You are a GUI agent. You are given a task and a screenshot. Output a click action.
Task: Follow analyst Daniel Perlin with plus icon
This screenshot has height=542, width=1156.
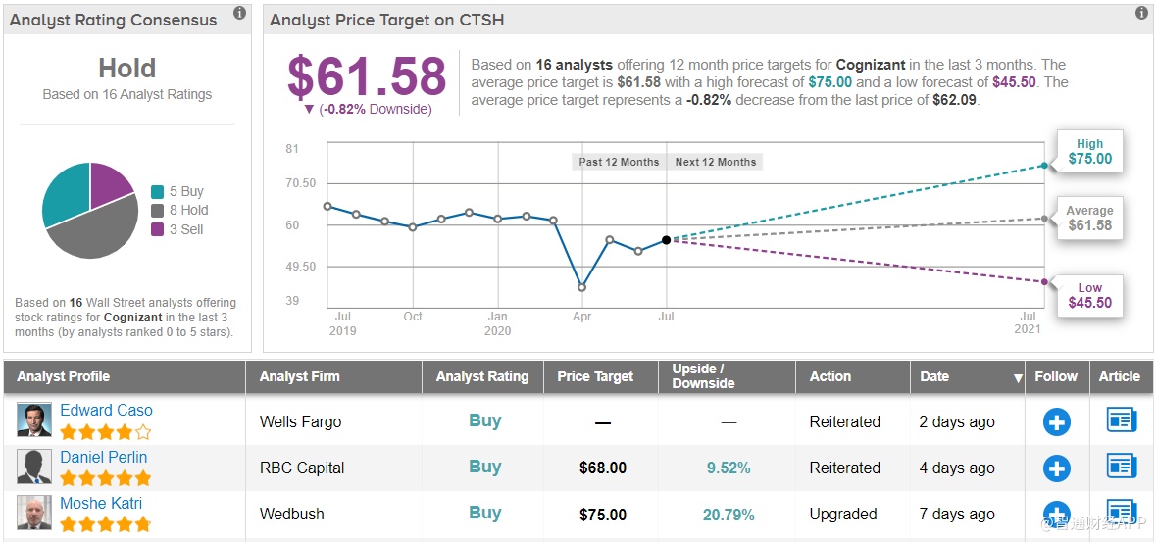coord(1056,468)
